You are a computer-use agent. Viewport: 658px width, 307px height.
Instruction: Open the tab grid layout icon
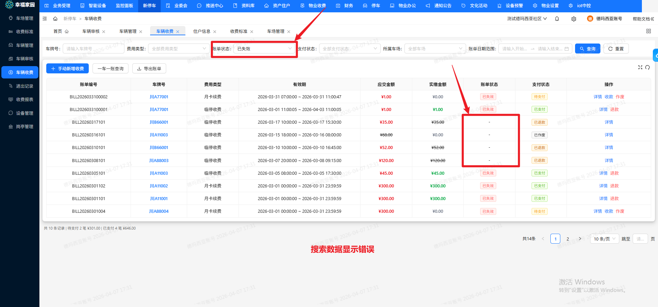pyautogui.click(x=648, y=31)
